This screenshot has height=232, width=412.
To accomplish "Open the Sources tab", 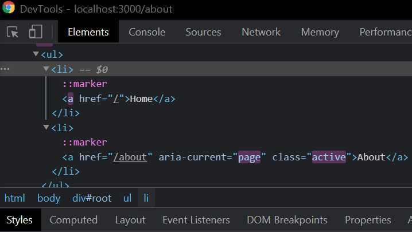I will (x=203, y=32).
